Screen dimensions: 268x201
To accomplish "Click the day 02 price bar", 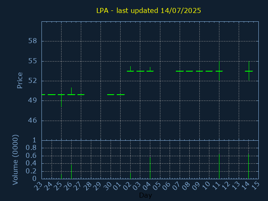I will point(130,69).
